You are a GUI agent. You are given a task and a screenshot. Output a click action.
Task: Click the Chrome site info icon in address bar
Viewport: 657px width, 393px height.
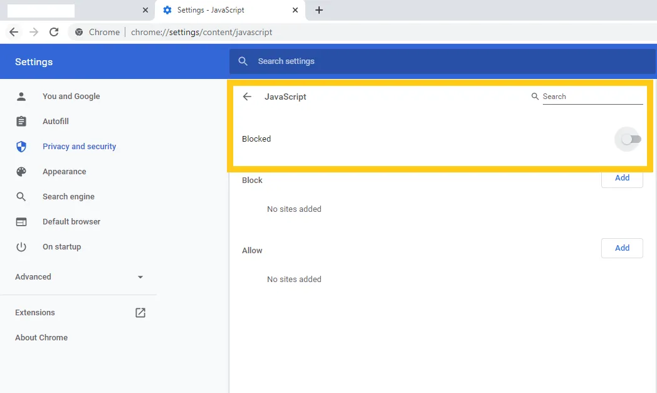[79, 32]
